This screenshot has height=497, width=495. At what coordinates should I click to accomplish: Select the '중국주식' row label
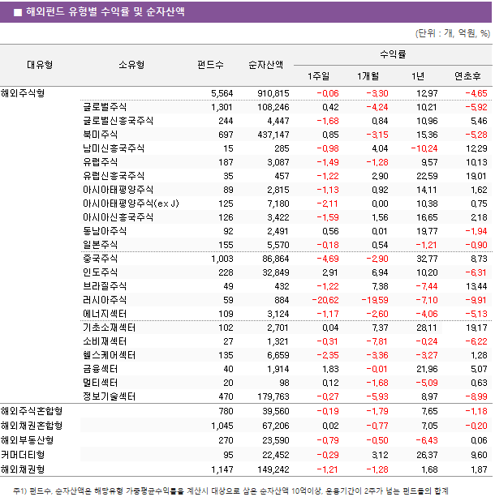pos(101,259)
